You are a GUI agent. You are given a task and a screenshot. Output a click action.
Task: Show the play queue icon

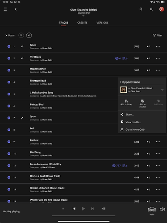point(104,209)
